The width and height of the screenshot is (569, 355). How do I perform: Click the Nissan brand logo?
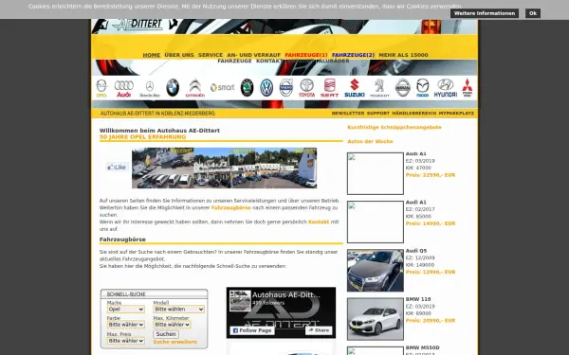tap(402, 88)
